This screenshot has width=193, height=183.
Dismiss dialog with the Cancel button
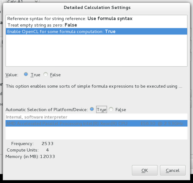(x=173, y=170)
